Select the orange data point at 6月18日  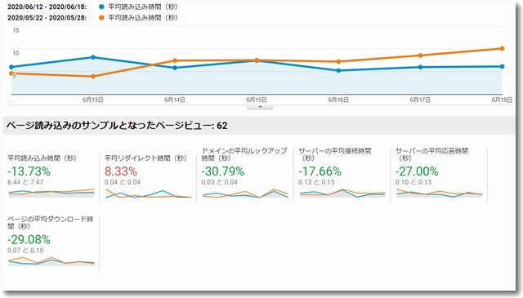[x=502, y=49]
